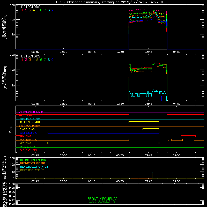207x207 pixels.
Task: Click the 03:15 tick label under Flags panel
Action: click(92, 156)
